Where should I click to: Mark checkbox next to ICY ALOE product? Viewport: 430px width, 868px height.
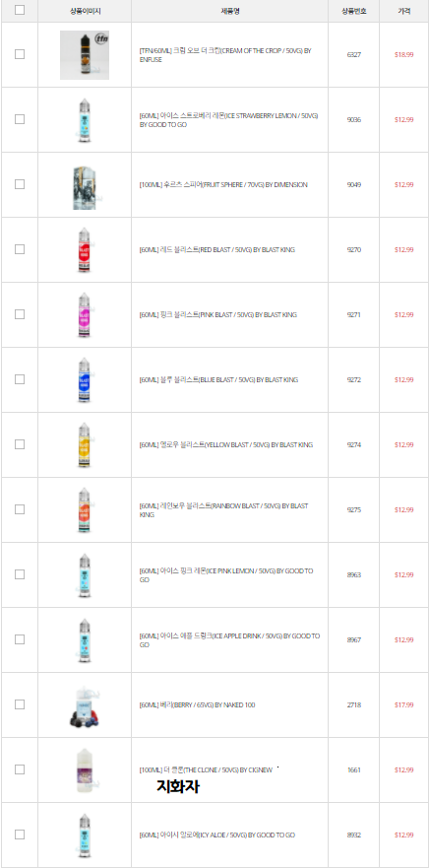pyautogui.click(x=20, y=835)
